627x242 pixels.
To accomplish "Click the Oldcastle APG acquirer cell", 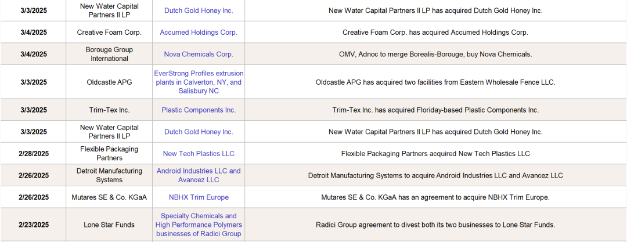I will pyautogui.click(x=109, y=82).
